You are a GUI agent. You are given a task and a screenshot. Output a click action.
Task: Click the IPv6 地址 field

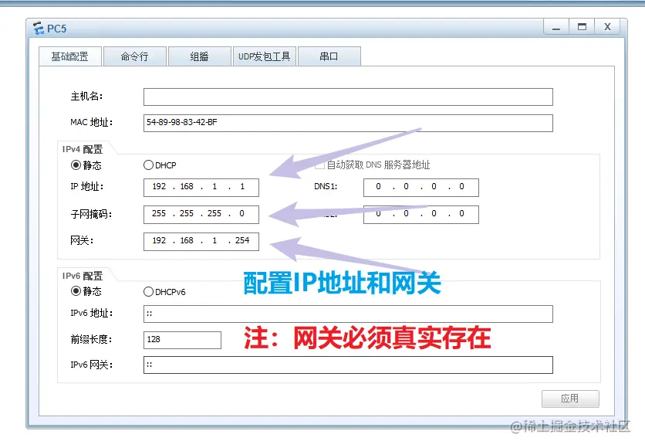(x=348, y=314)
